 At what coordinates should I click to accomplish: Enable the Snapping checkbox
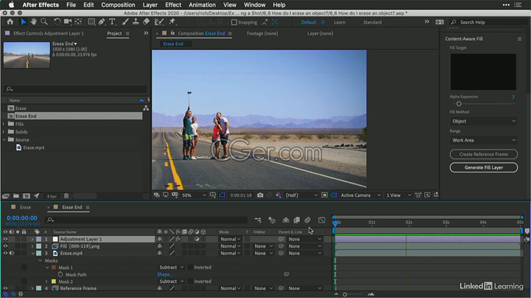pos(234,22)
